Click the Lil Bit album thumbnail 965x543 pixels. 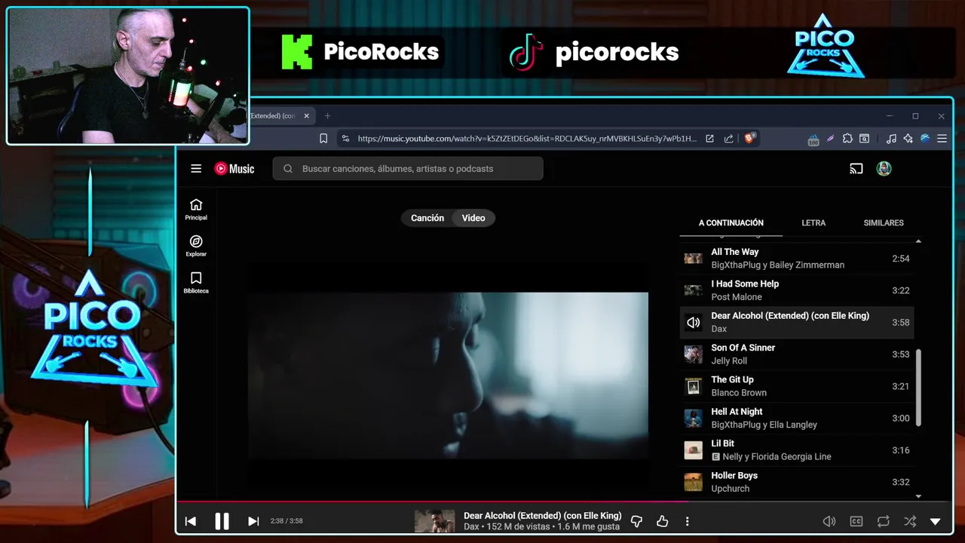click(x=693, y=450)
